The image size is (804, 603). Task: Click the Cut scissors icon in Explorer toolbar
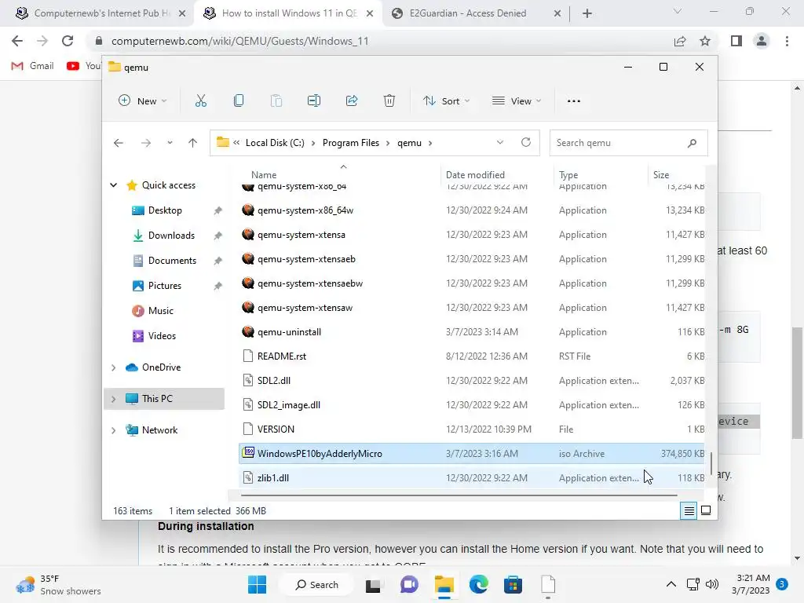coord(200,101)
